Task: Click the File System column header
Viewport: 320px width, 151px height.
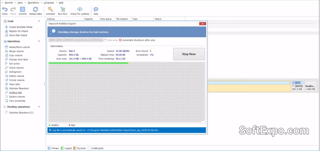Action: [x=123, y=19]
